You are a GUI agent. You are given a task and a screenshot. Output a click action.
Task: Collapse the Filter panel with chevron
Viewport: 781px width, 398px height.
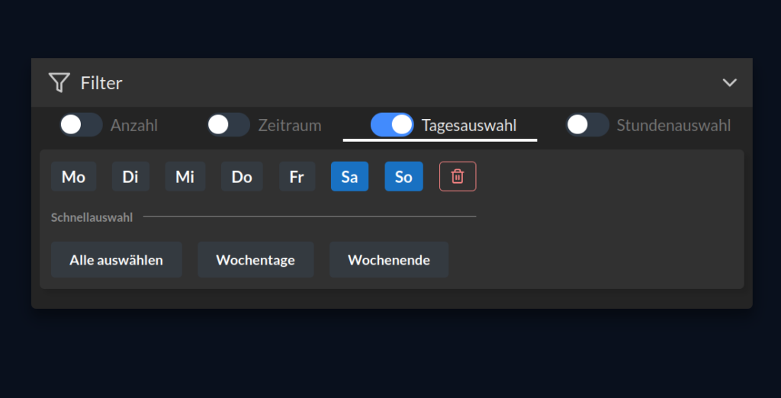pyautogui.click(x=730, y=82)
